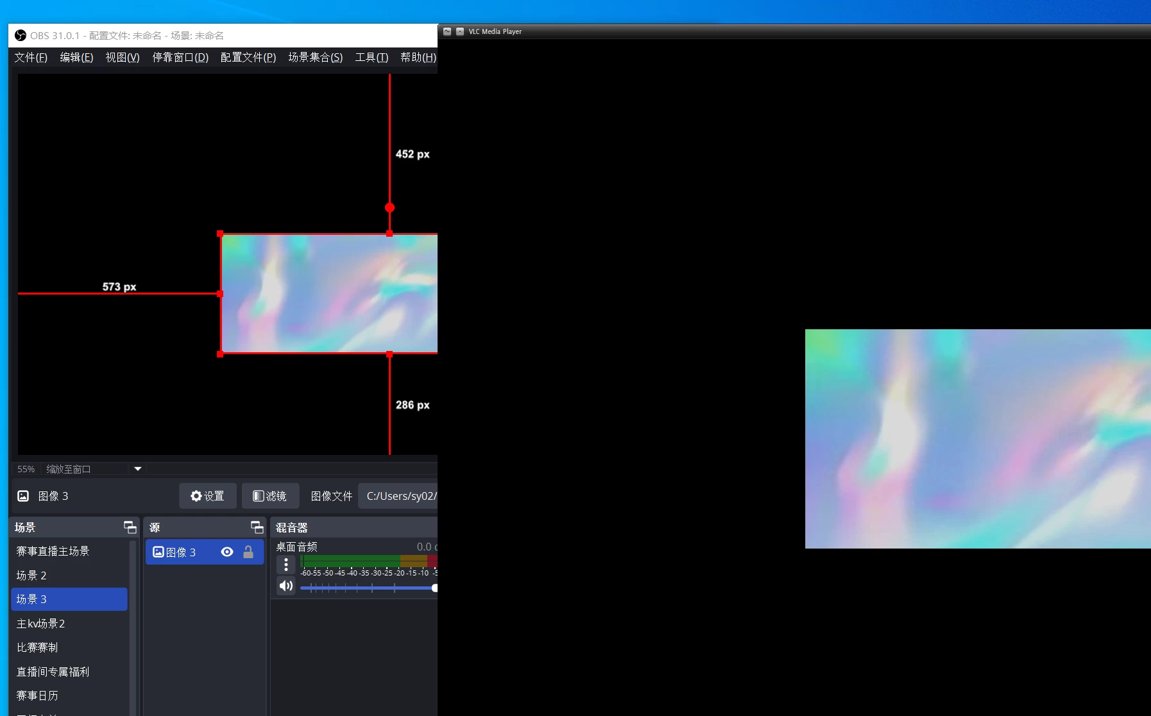This screenshot has height=716, width=1151.
Task: Open the 文件(F) menu
Action: coord(31,58)
